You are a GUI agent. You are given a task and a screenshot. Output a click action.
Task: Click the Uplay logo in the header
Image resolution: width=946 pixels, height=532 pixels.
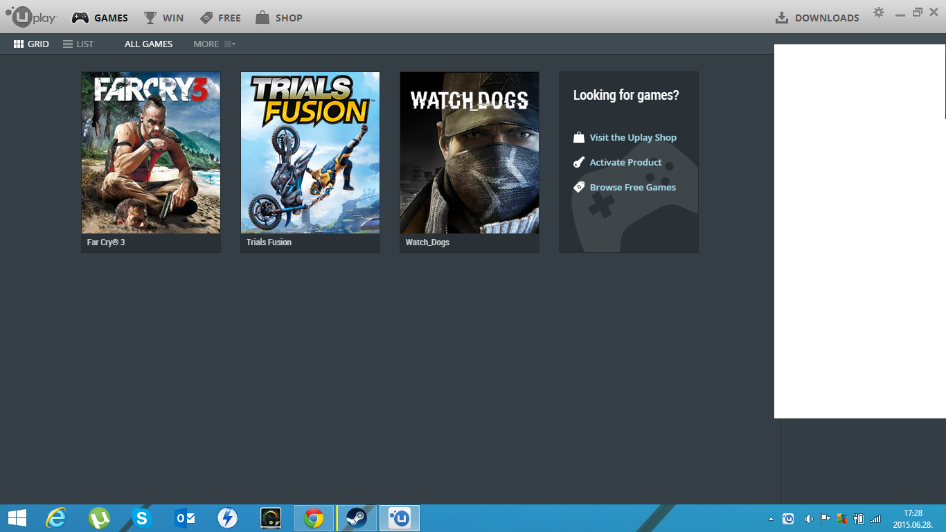point(31,17)
